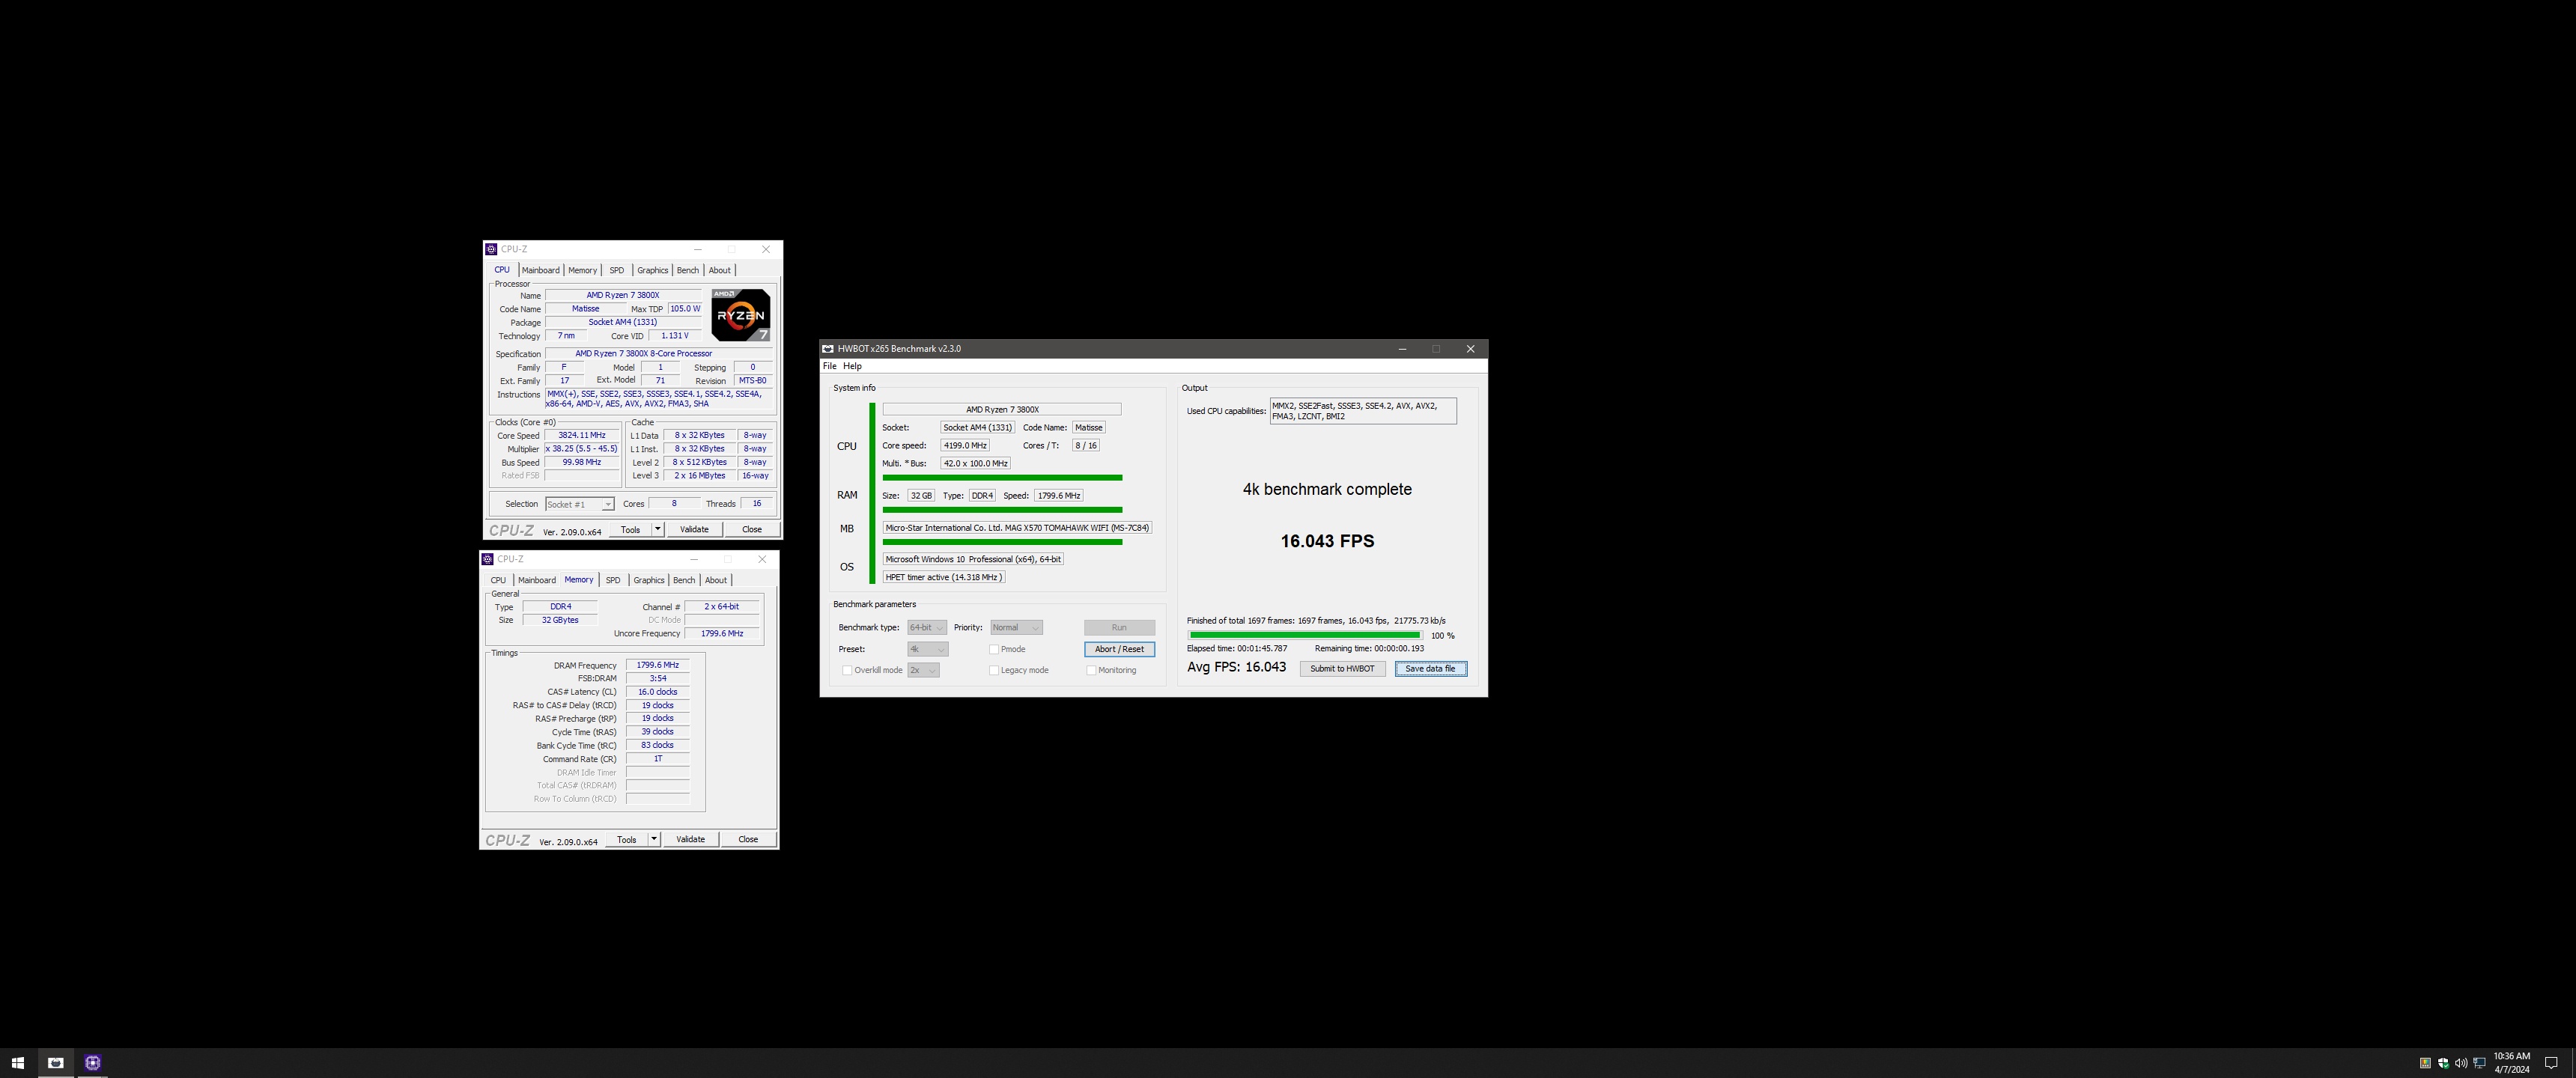Click CPU-Z logo icon in Memory window title bar

point(487,559)
